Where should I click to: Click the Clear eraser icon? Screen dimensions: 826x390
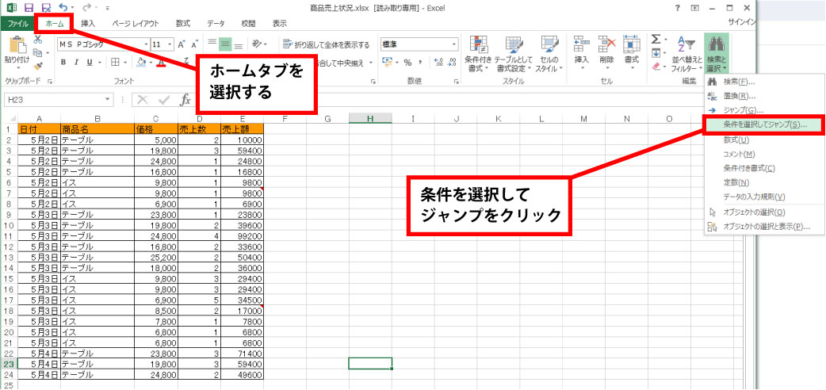coord(656,66)
